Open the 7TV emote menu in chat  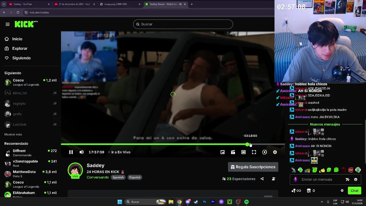pos(347,179)
